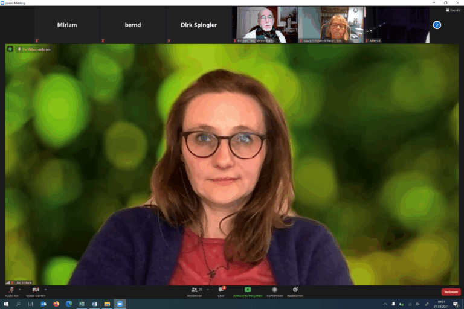The height and width of the screenshot is (309, 464).
Task: Open the Chat panel
Action: [221, 291]
